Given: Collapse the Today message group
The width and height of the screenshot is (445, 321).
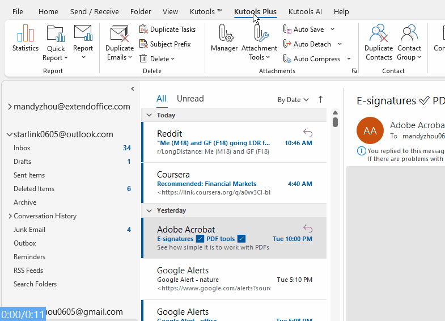Looking at the screenshot, I should 149,115.
